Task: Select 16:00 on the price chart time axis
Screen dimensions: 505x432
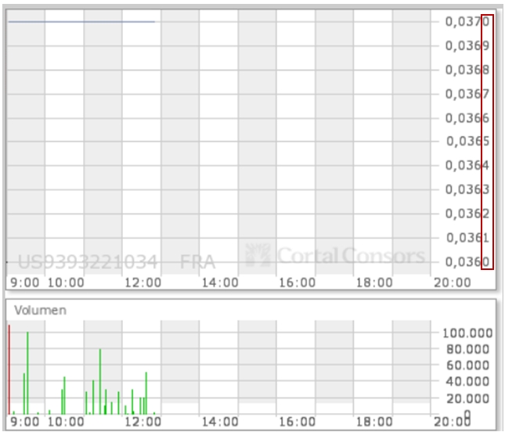Action: 298,283
